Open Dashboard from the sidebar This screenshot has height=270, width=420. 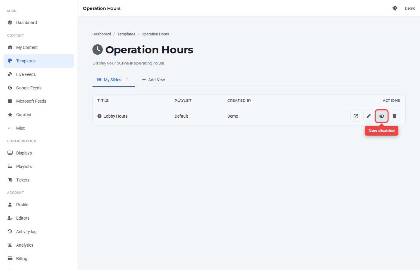point(39,22)
